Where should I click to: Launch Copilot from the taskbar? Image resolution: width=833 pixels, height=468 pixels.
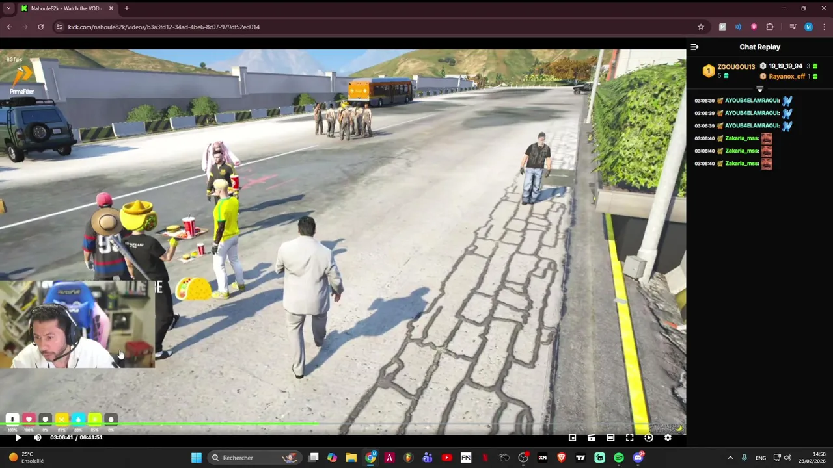(x=332, y=458)
